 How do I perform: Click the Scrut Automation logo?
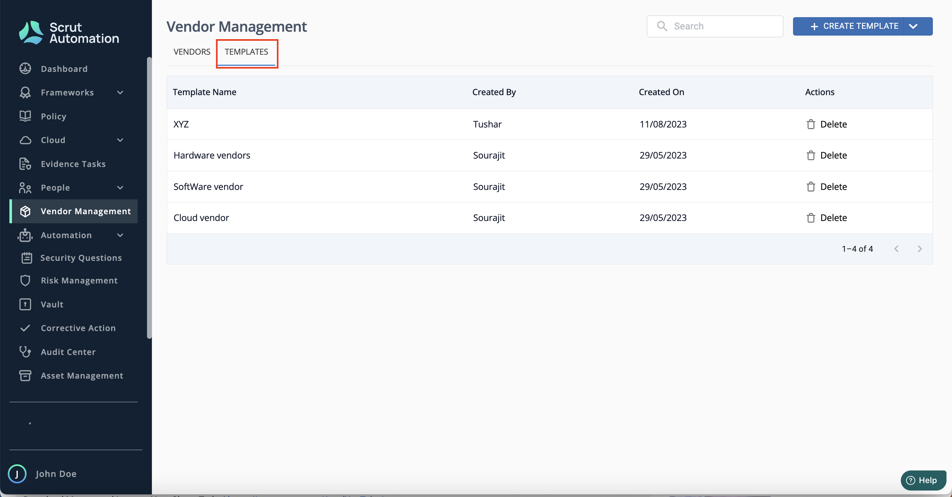pos(69,33)
